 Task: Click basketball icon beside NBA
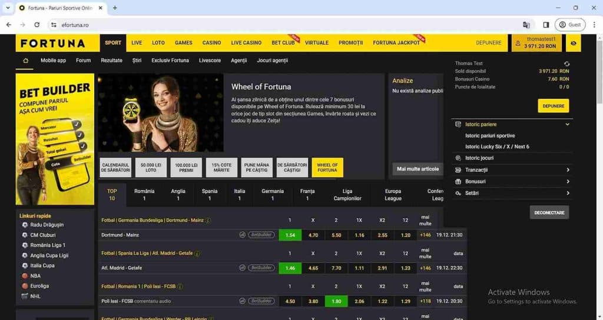[25, 276]
